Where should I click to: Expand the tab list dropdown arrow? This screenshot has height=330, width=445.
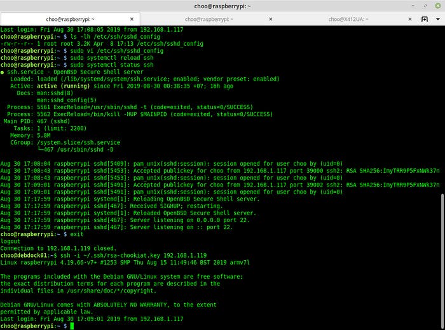coord(438,19)
